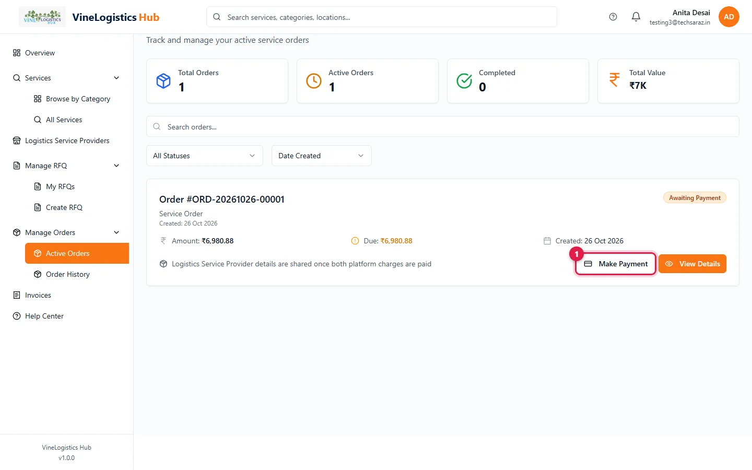Screen dimensions: 752x470
Task: Open the All Statuses dropdown
Action: point(205,156)
